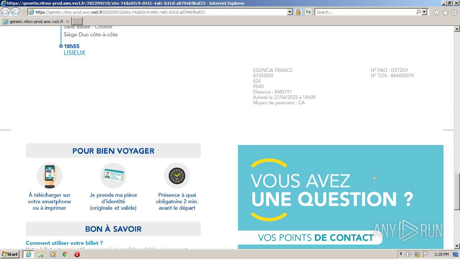Click 'N° PAO : D3T2GY' text
The height and width of the screenshot is (259, 460).
(390, 70)
